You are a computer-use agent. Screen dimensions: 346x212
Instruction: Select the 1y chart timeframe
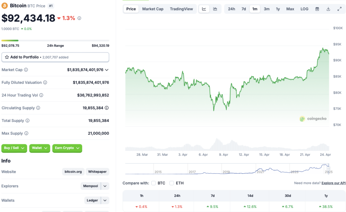click(x=278, y=9)
